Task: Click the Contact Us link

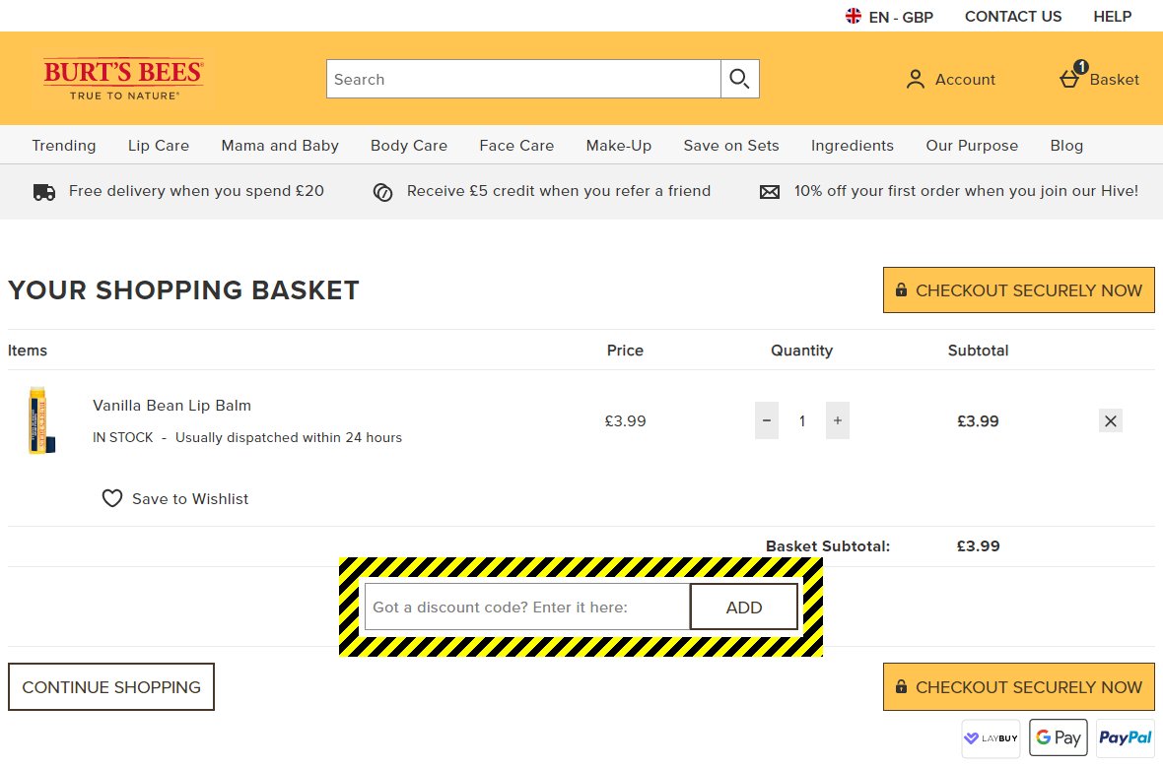Action: point(1013,17)
